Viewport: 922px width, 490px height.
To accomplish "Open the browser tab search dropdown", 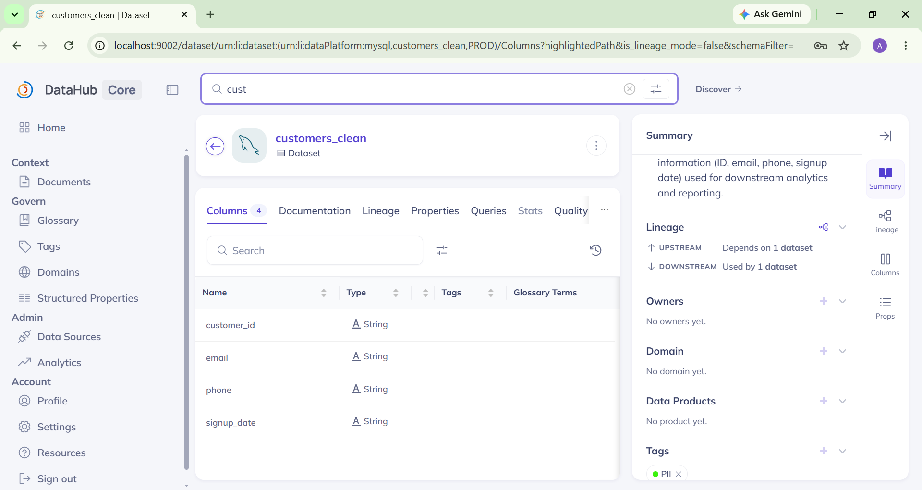I will (14, 14).
